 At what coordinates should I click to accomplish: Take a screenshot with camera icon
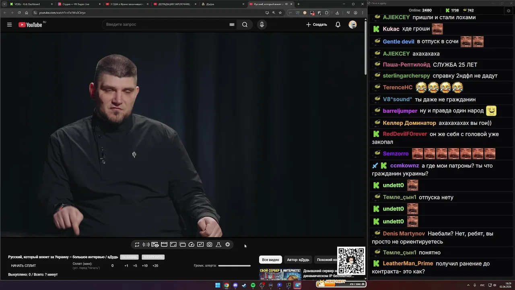[210, 244]
